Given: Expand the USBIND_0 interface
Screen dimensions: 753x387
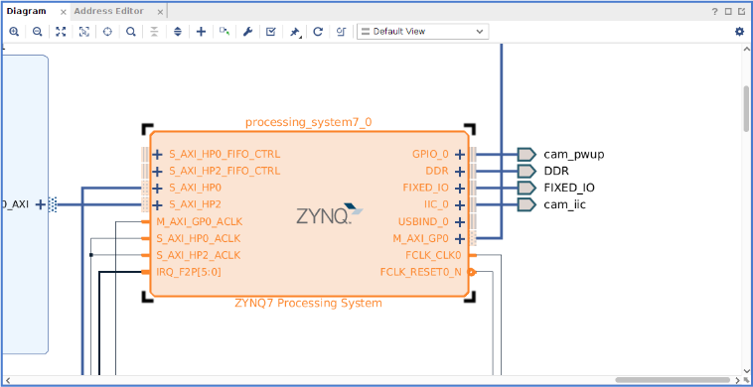Looking at the screenshot, I should coord(460,222).
